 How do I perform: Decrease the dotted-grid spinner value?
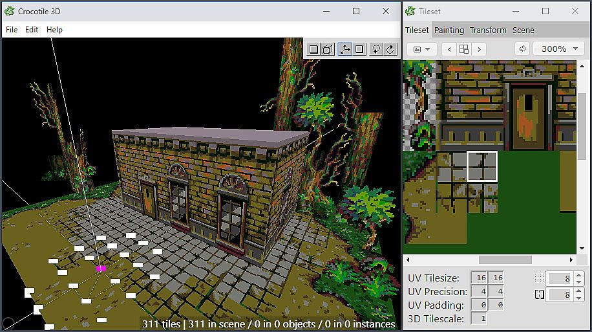[x=579, y=282]
